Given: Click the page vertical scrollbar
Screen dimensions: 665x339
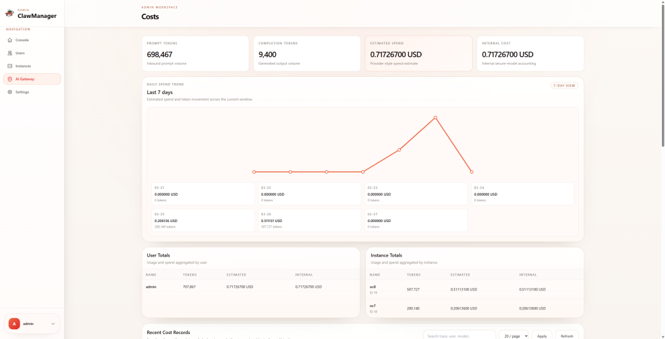Looking at the screenshot, I should tap(663, 74).
